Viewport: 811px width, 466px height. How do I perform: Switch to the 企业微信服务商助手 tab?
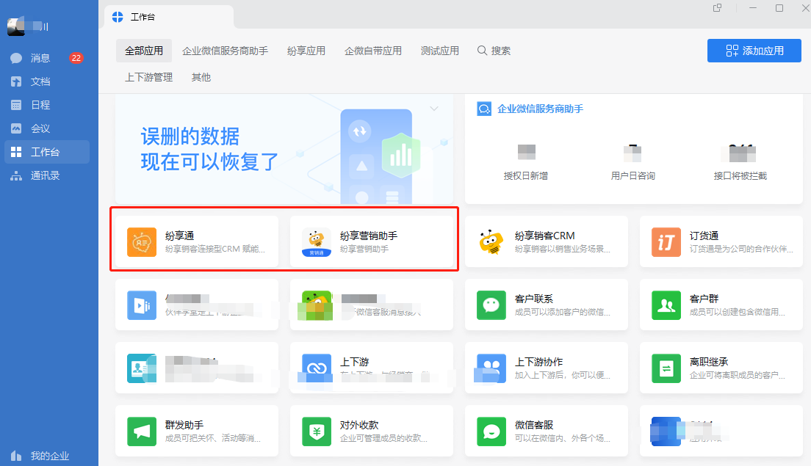[x=225, y=51]
